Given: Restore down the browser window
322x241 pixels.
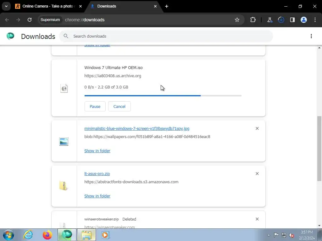Looking at the screenshot, I should click(x=300, y=6).
